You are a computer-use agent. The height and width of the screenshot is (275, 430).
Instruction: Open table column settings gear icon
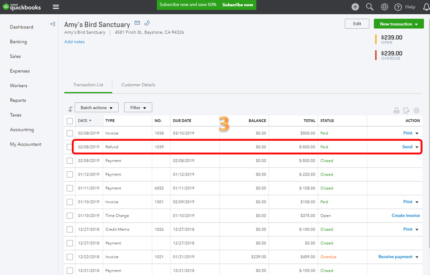point(416,111)
